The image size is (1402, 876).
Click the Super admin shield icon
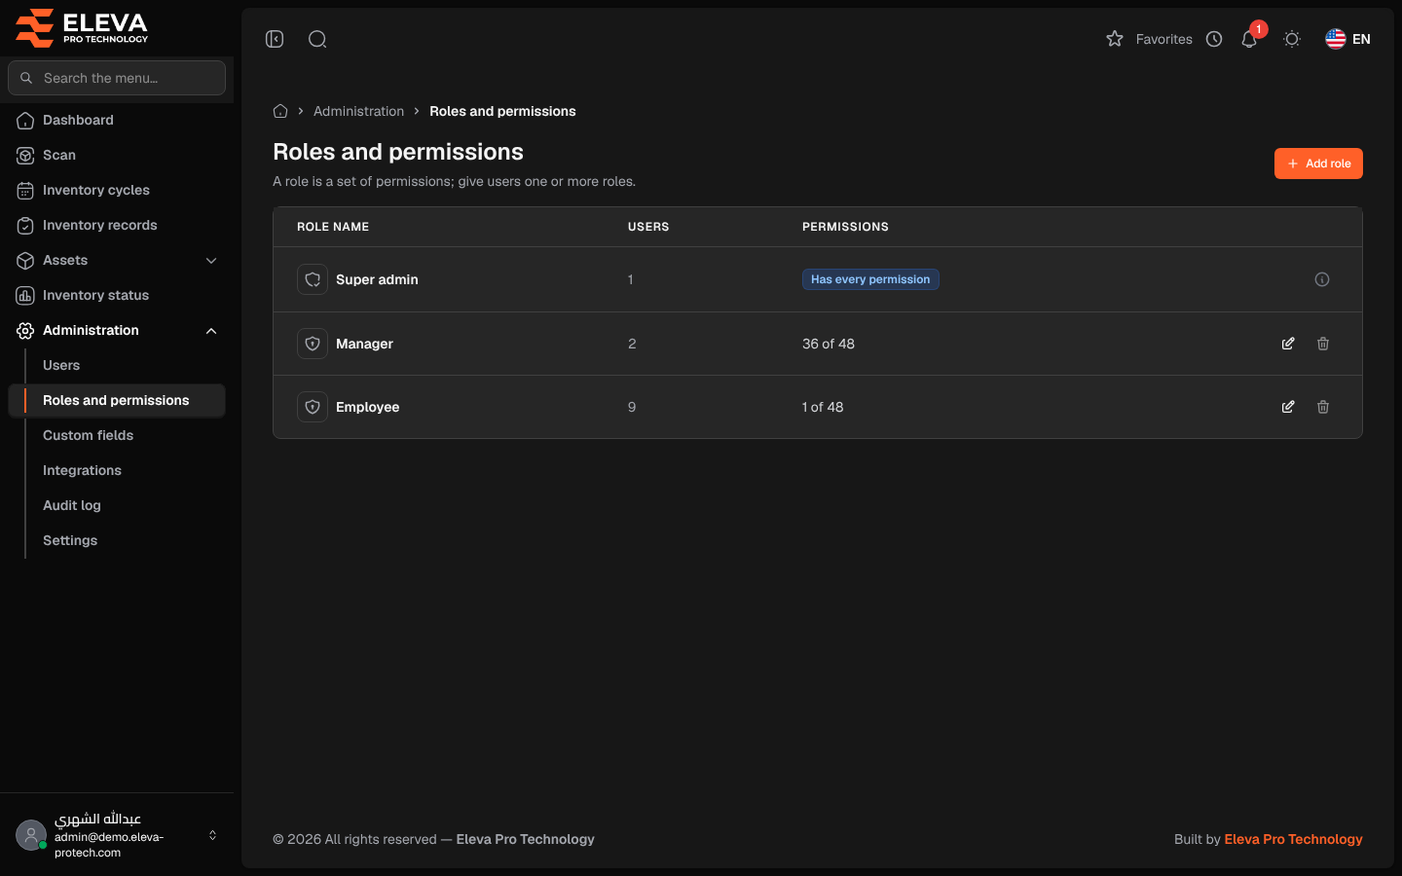click(x=313, y=279)
